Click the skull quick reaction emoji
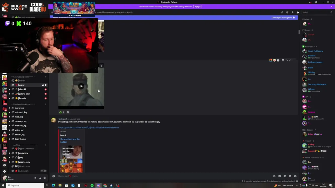Viewport: 335px width, 188px height. (x=278, y=60)
